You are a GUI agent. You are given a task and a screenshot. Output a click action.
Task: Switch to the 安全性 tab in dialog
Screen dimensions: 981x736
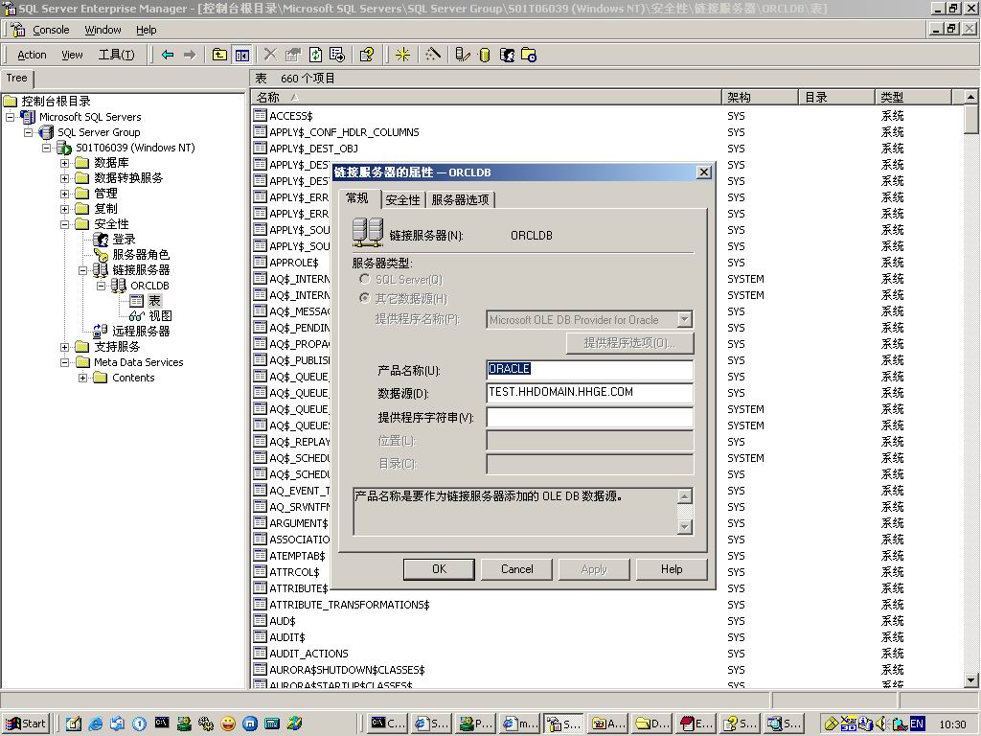tap(402, 199)
